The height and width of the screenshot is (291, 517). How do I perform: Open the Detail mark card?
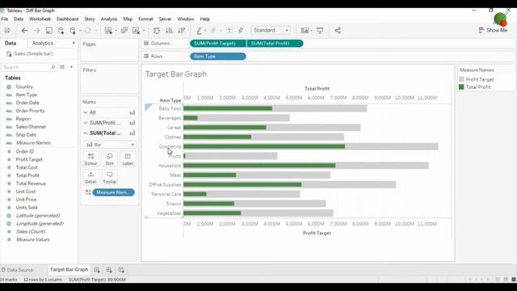(x=90, y=178)
